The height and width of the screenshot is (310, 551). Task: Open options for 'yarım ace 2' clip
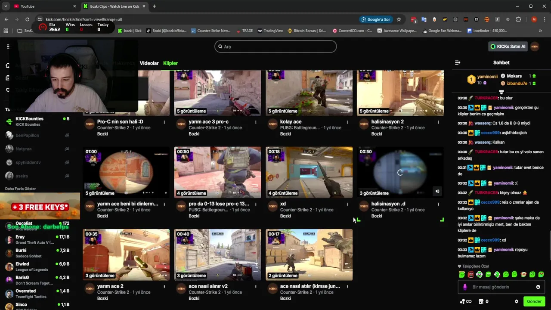[x=164, y=287]
